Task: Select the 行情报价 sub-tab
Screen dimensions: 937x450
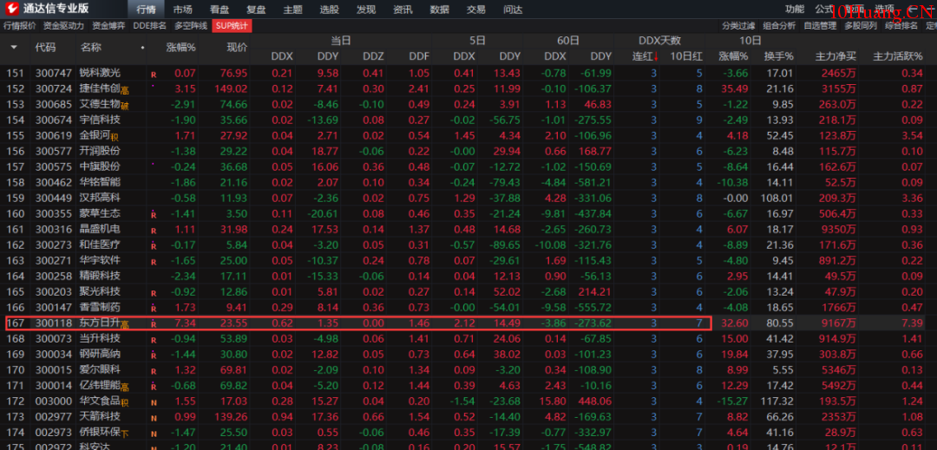Action: coord(20,26)
